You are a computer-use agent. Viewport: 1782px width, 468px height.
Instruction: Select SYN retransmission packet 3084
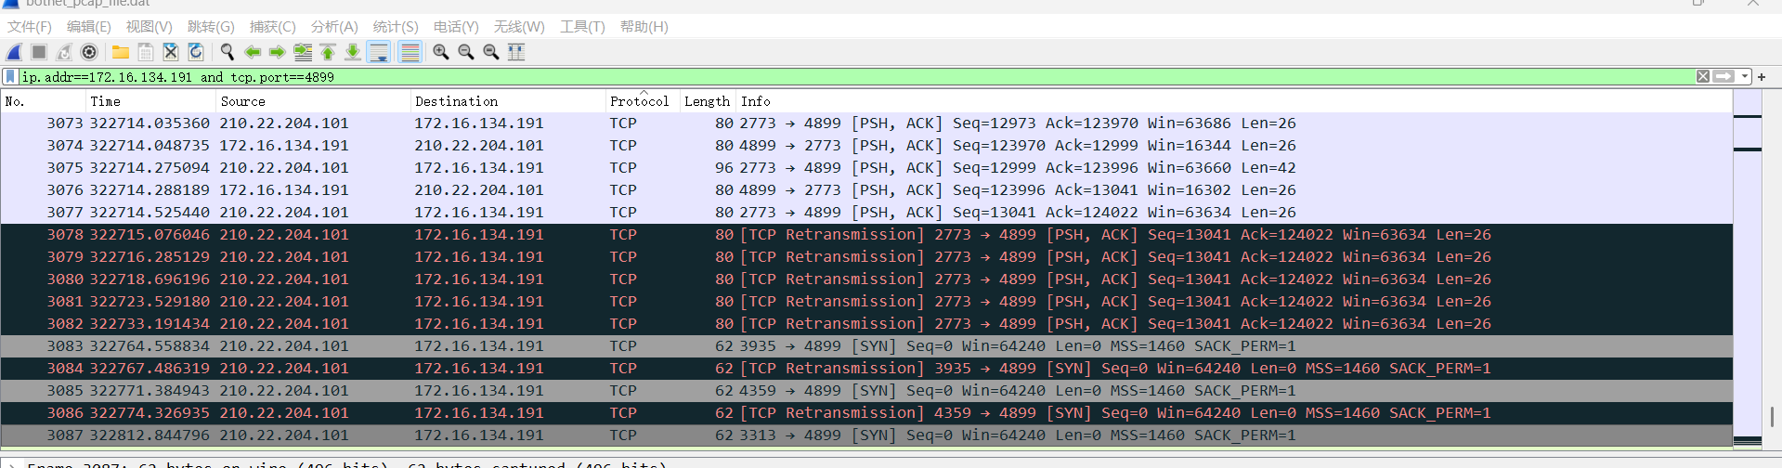[866, 369]
